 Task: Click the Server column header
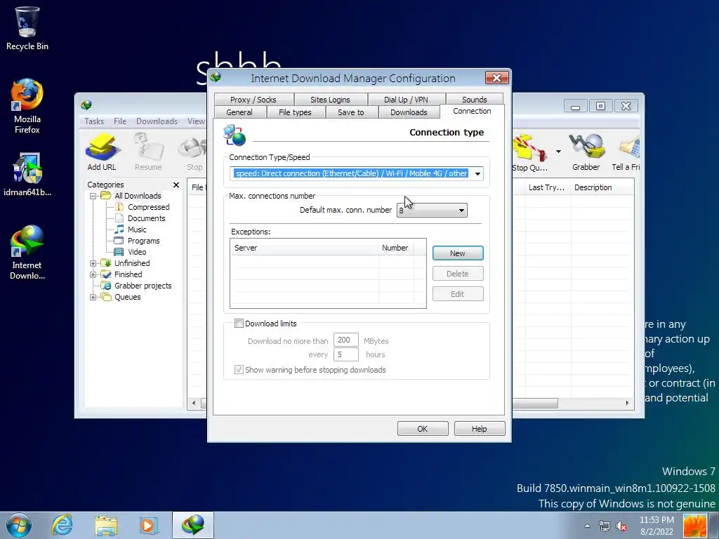(305, 248)
